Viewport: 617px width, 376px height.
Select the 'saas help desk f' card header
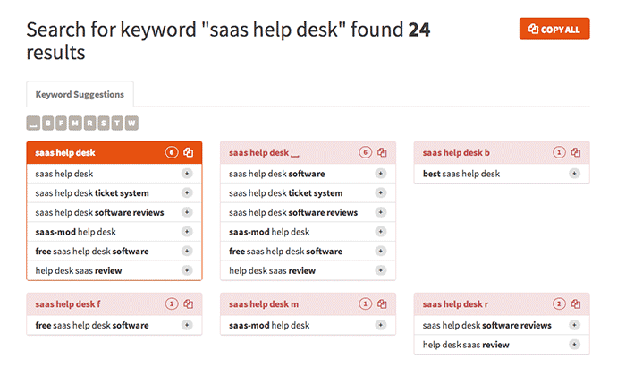pyautogui.click(x=114, y=303)
